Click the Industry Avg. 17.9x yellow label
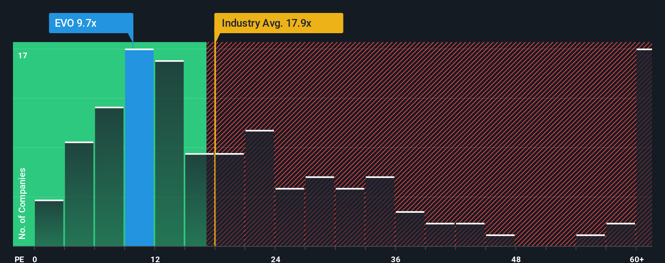Viewport: 665px width, 263px height. click(279, 23)
